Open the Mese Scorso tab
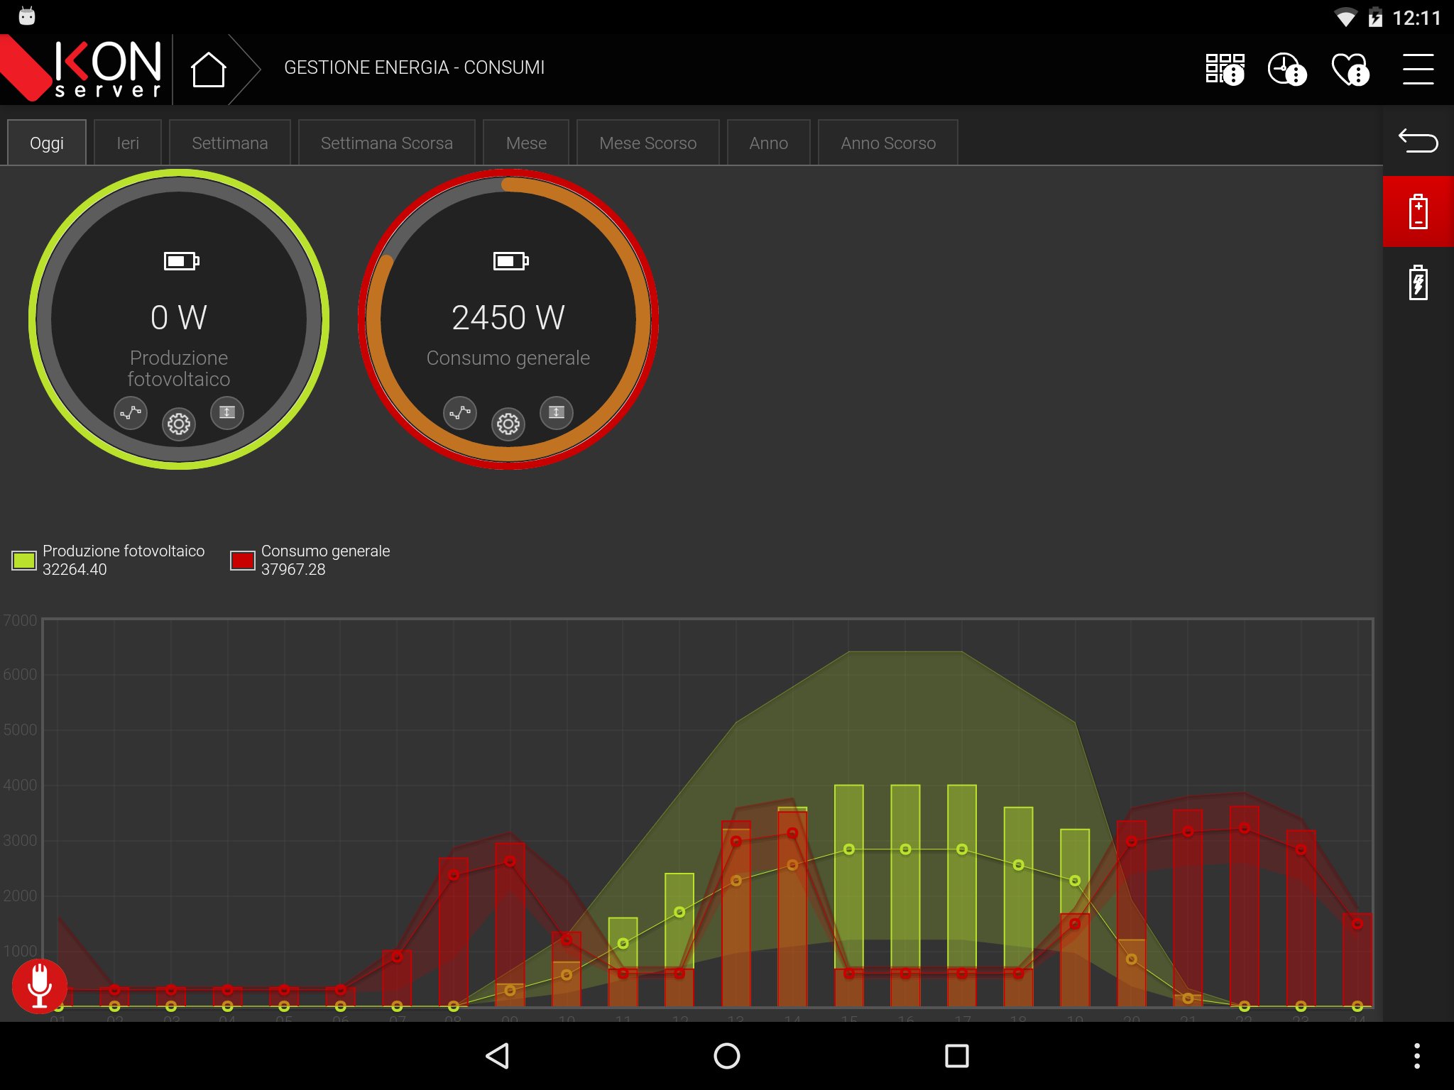Image resolution: width=1454 pixels, height=1090 pixels. [647, 142]
